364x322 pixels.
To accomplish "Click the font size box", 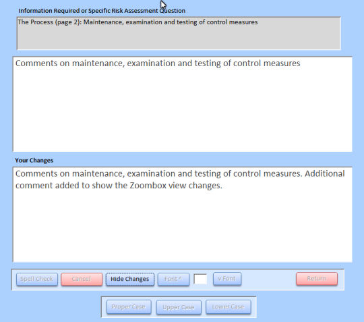I will point(200,279).
